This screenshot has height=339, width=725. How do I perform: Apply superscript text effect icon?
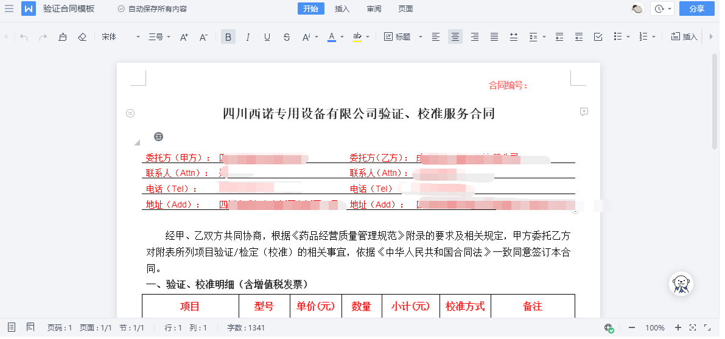[306, 37]
